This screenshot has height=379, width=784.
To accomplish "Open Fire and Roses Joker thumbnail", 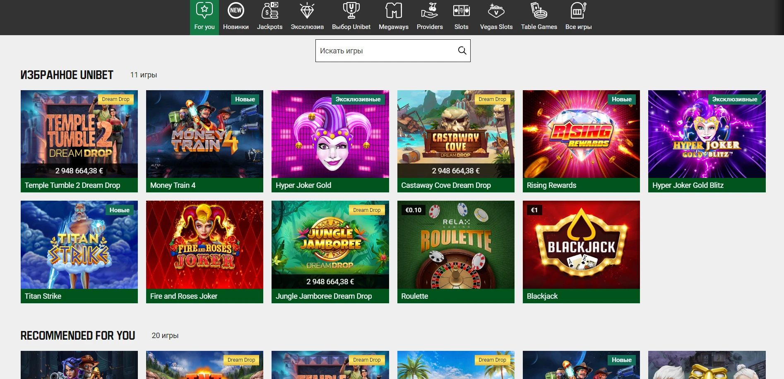I will [204, 245].
